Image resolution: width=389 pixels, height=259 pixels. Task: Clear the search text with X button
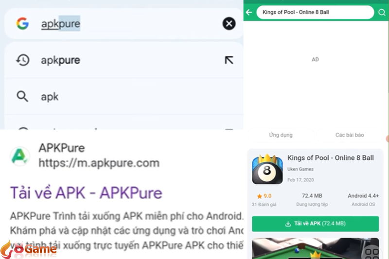229,24
